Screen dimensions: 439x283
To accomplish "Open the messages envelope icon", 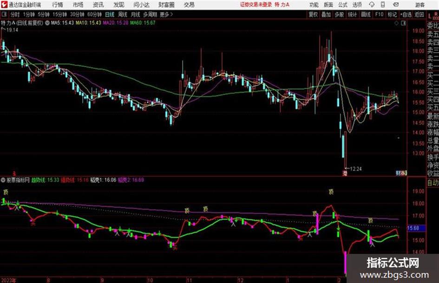I will (396, 5).
